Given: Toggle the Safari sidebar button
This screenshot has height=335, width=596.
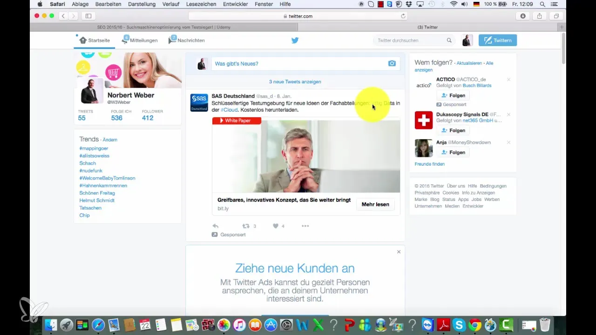Looking at the screenshot, I should coord(88,16).
